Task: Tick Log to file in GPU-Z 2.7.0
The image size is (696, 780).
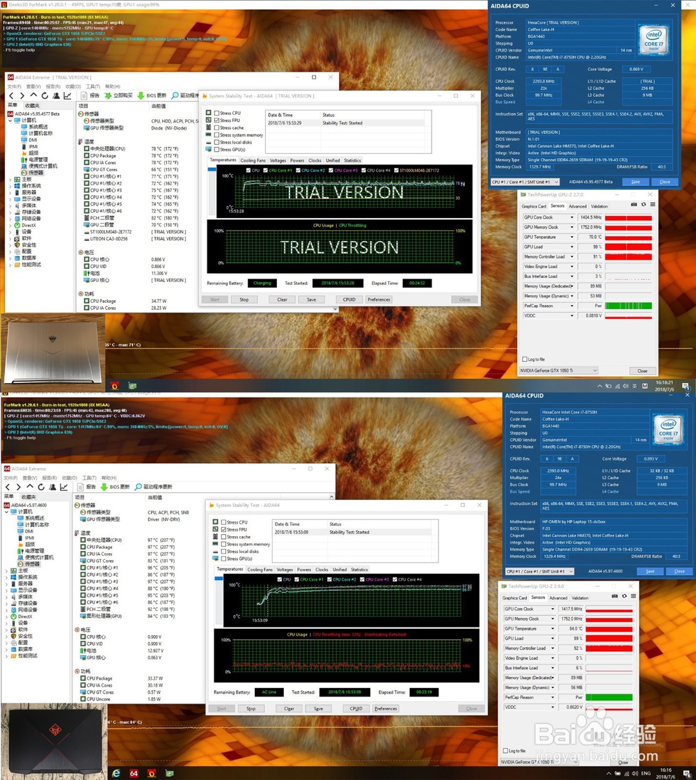Action: pos(525,359)
